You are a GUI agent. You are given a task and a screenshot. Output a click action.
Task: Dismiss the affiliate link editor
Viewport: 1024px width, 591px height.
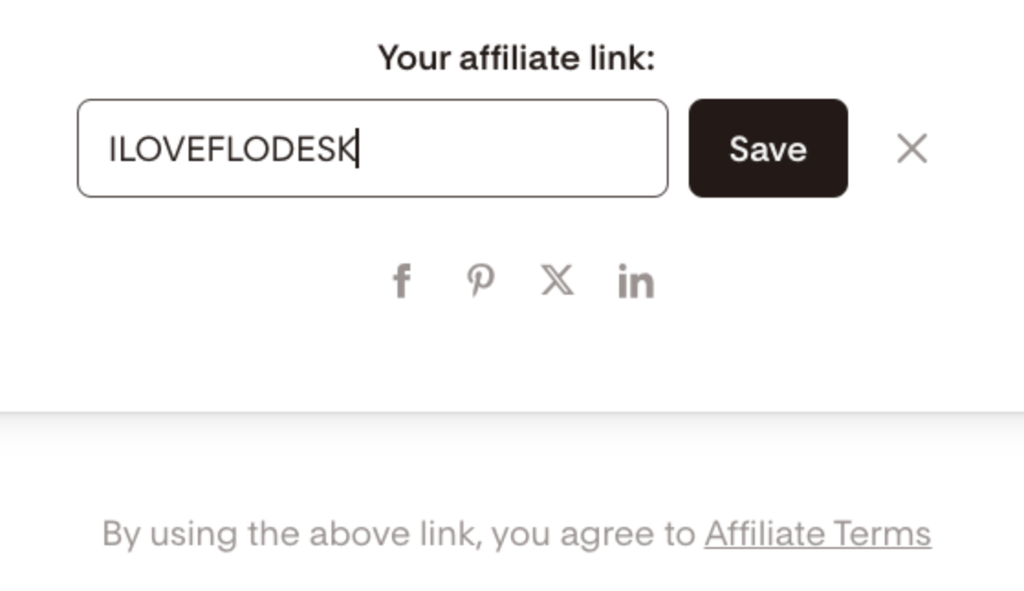click(911, 148)
